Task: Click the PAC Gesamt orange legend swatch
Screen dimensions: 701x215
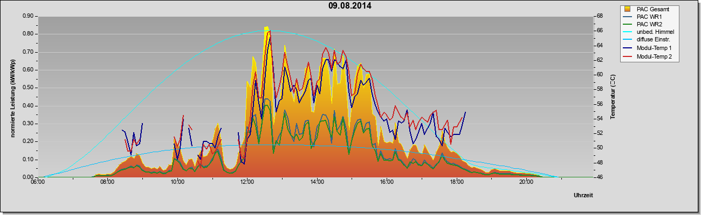Action: [627, 9]
